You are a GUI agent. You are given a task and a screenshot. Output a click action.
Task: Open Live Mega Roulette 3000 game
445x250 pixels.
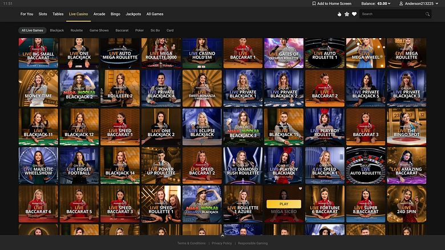tap(161, 53)
